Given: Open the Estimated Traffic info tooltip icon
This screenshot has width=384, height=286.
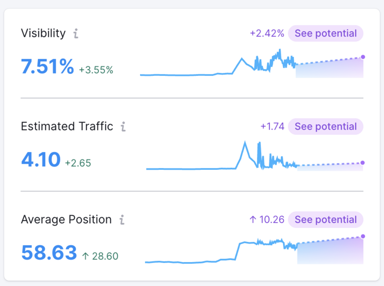Looking at the screenshot, I should click(123, 127).
